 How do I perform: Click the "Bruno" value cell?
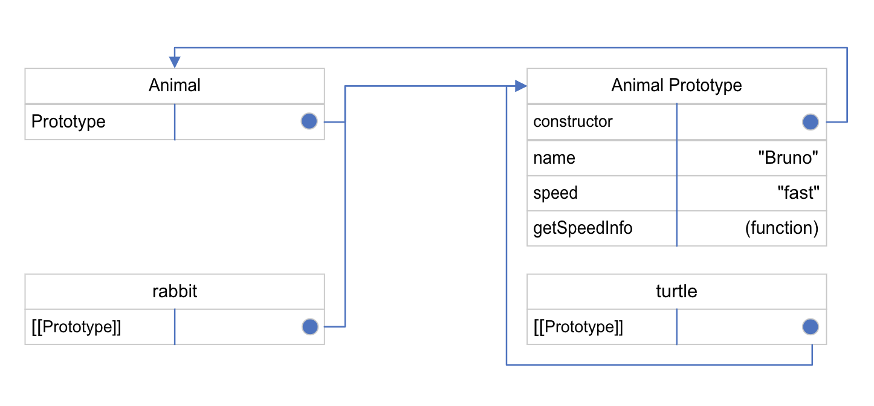tap(788, 158)
